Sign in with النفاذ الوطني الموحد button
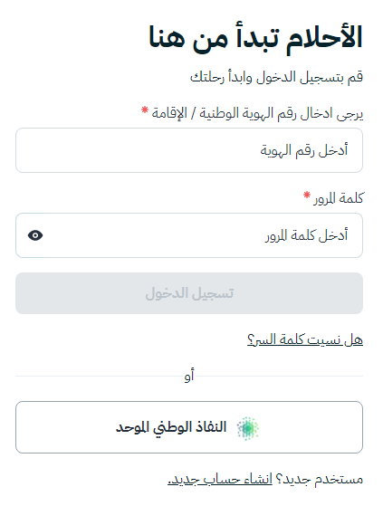This screenshot has height=506, width=383. pyautogui.click(x=189, y=427)
